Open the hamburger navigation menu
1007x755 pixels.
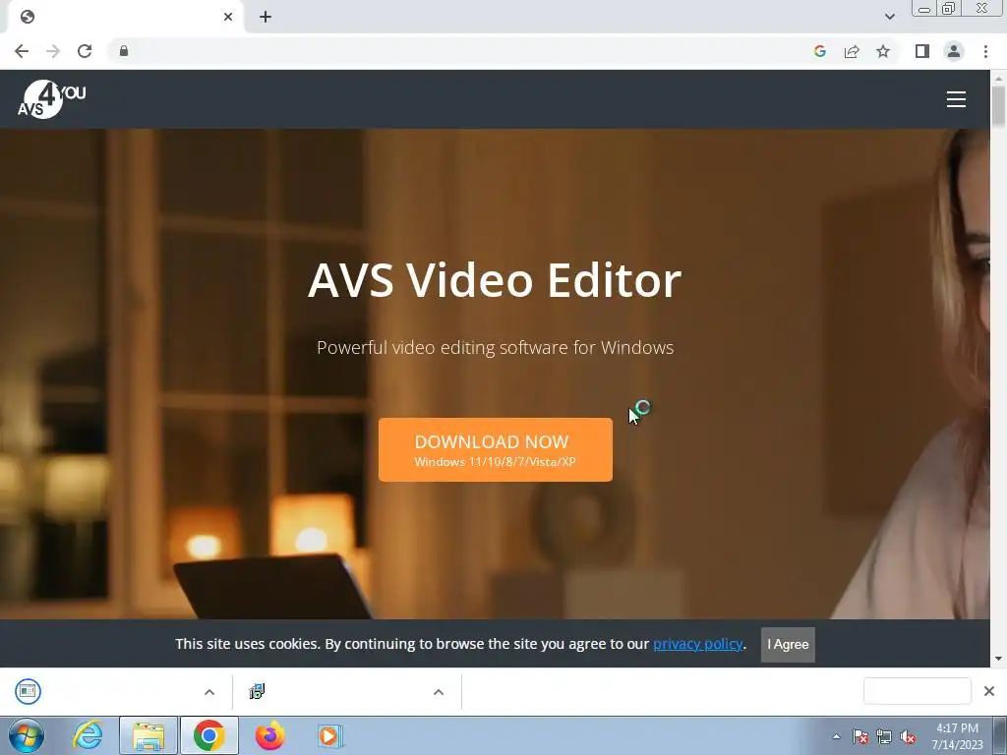tap(956, 99)
